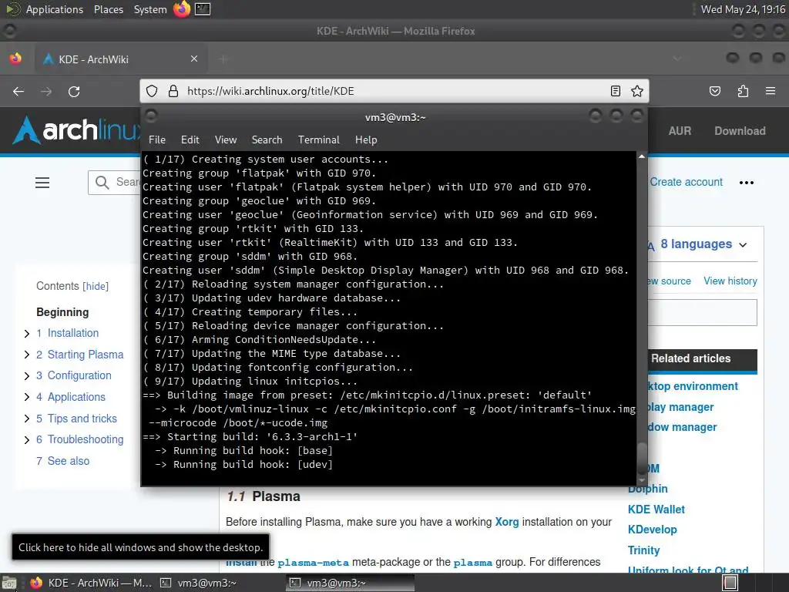The width and height of the screenshot is (789, 592).
Task: Open terminal Help menu
Action: tap(366, 140)
